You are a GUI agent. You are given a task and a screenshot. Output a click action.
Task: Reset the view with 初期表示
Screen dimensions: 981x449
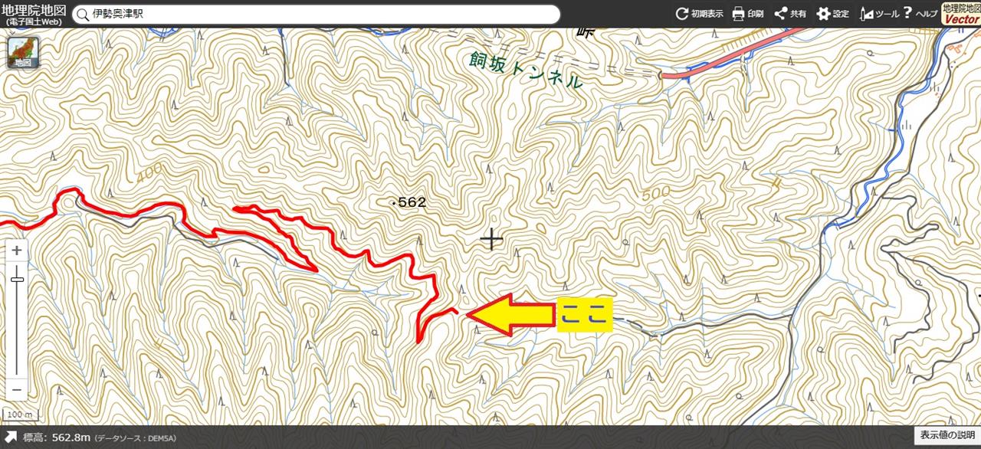pos(699,14)
